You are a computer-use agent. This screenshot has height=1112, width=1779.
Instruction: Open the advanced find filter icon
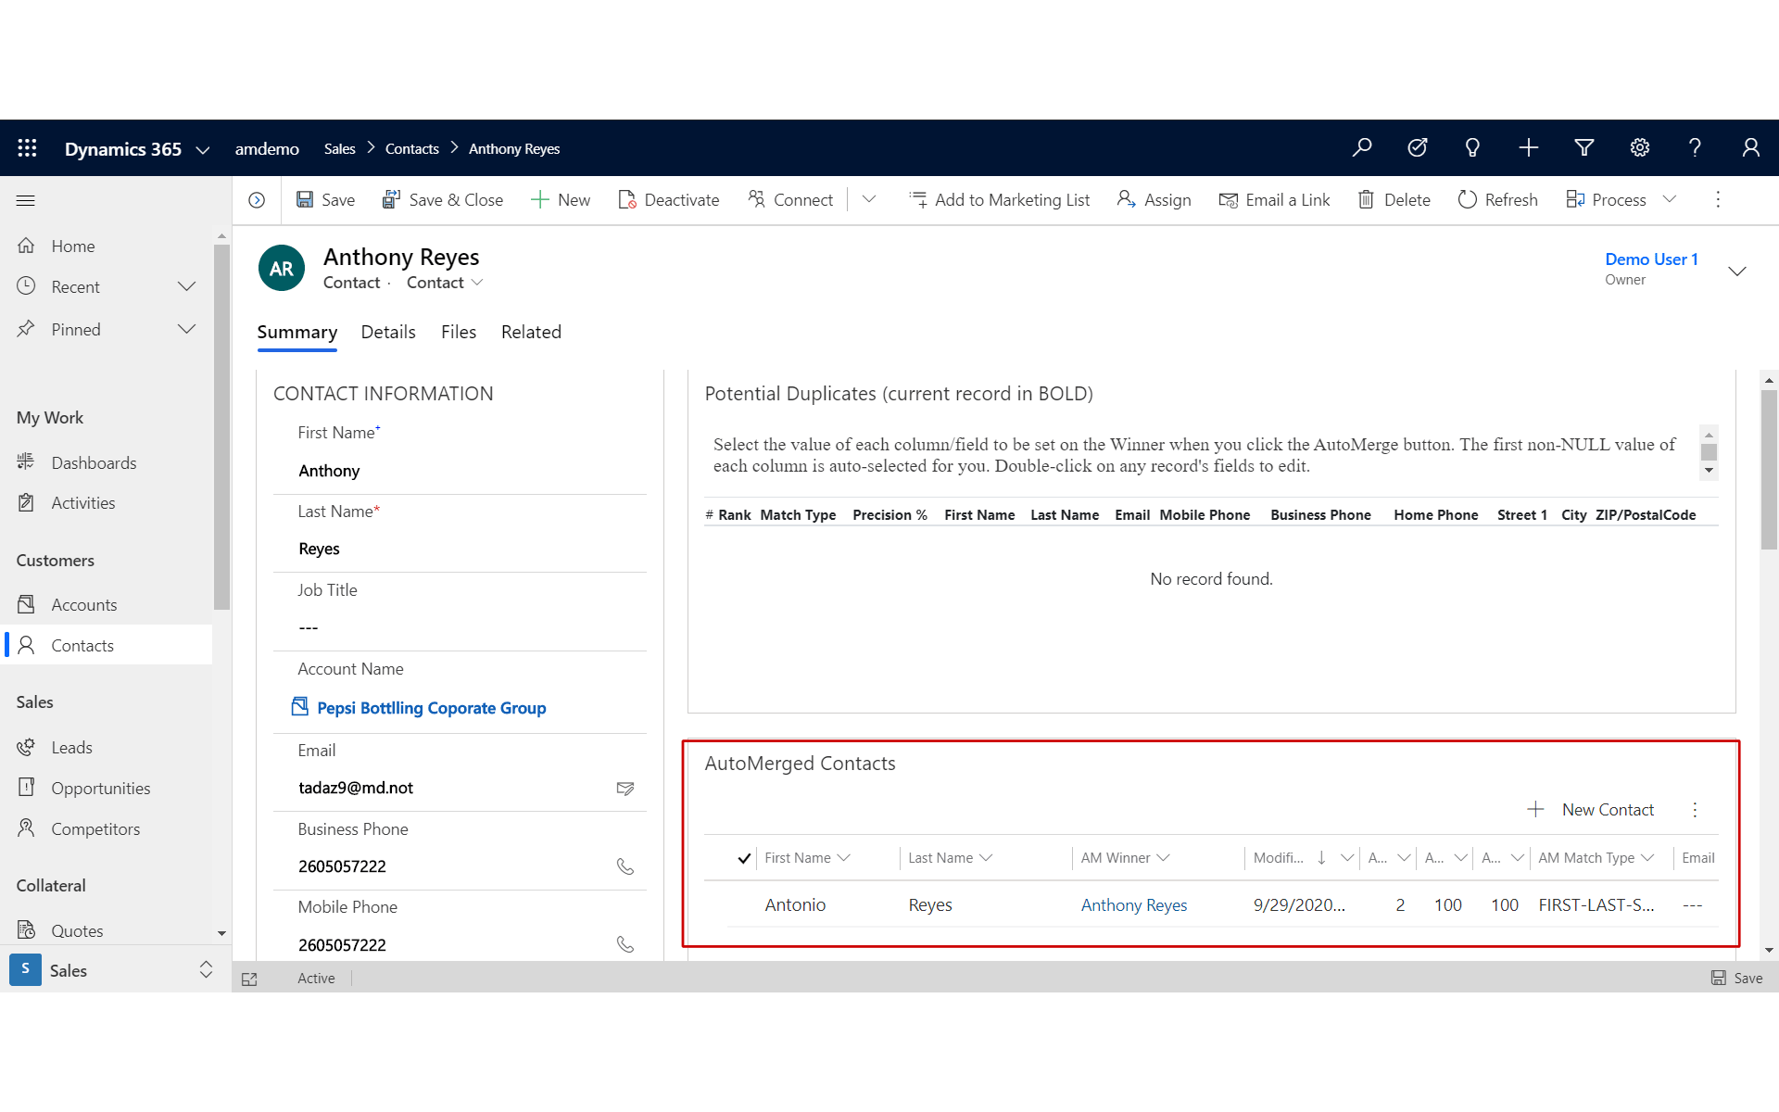click(x=1584, y=147)
